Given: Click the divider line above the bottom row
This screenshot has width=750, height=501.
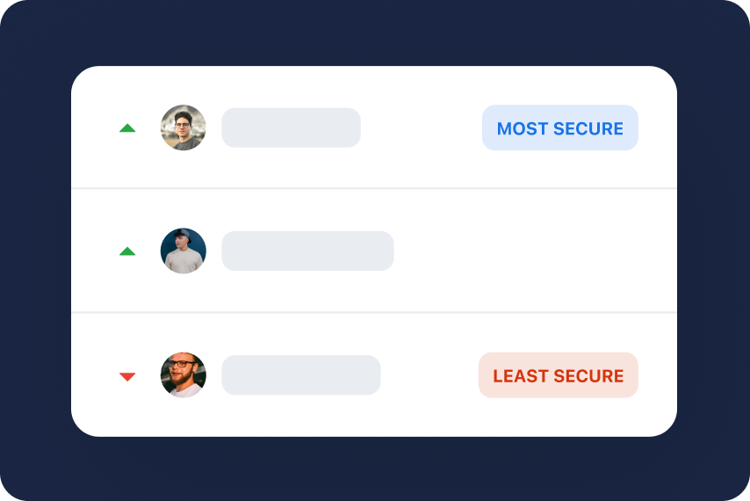Looking at the screenshot, I should pyautogui.click(x=374, y=312).
